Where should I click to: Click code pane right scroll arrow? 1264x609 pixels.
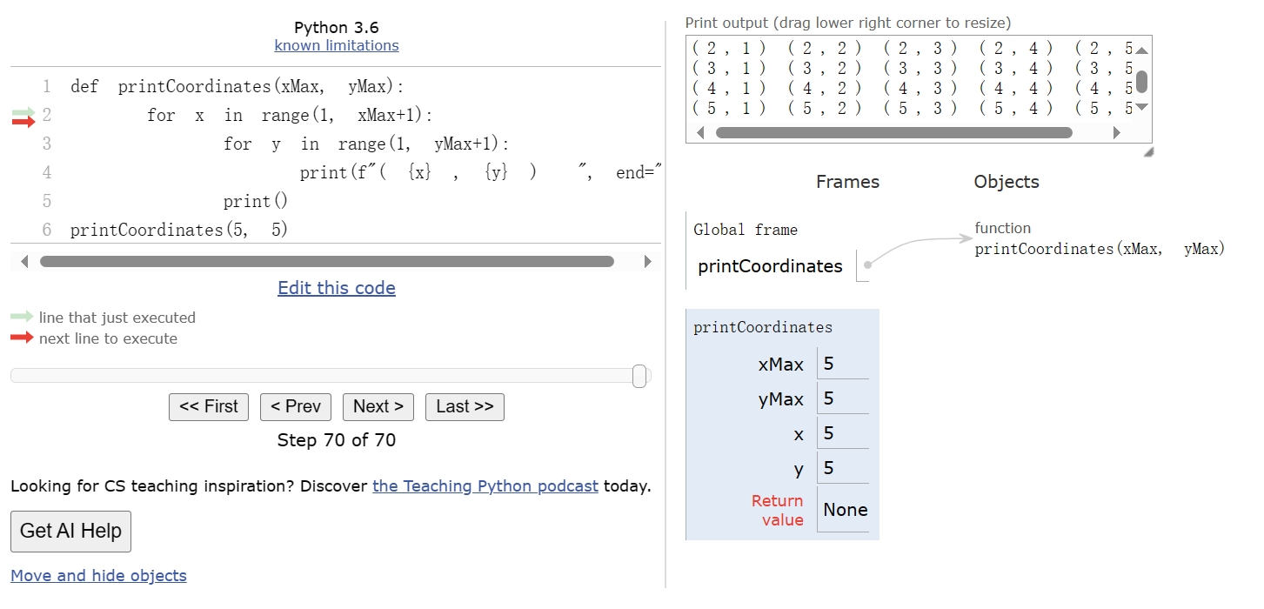coord(647,262)
